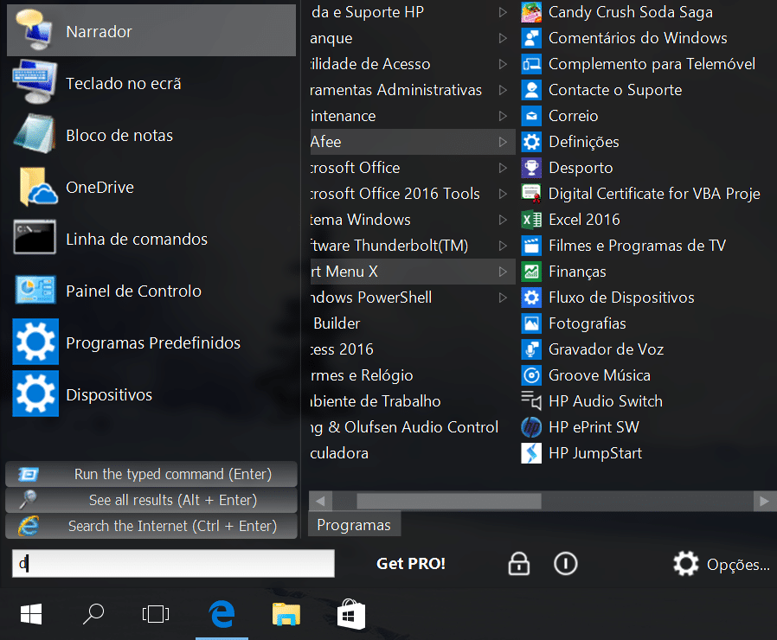Image resolution: width=777 pixels, height=640 pixels.
Task: Open Groove Música icon
Action: [531, 375]
